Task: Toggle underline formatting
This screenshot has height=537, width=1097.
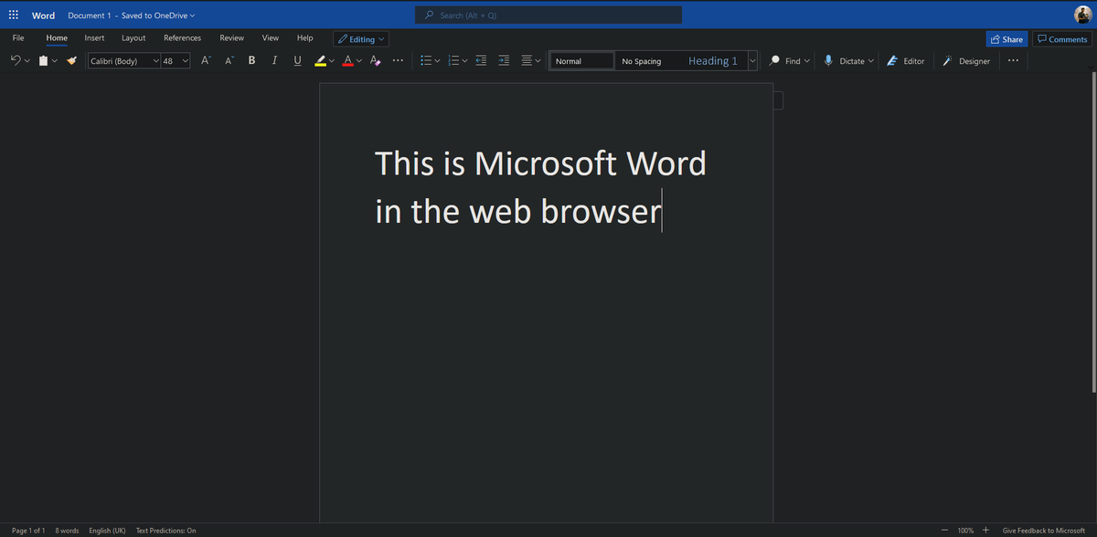Action: click(x=297, y=60)
